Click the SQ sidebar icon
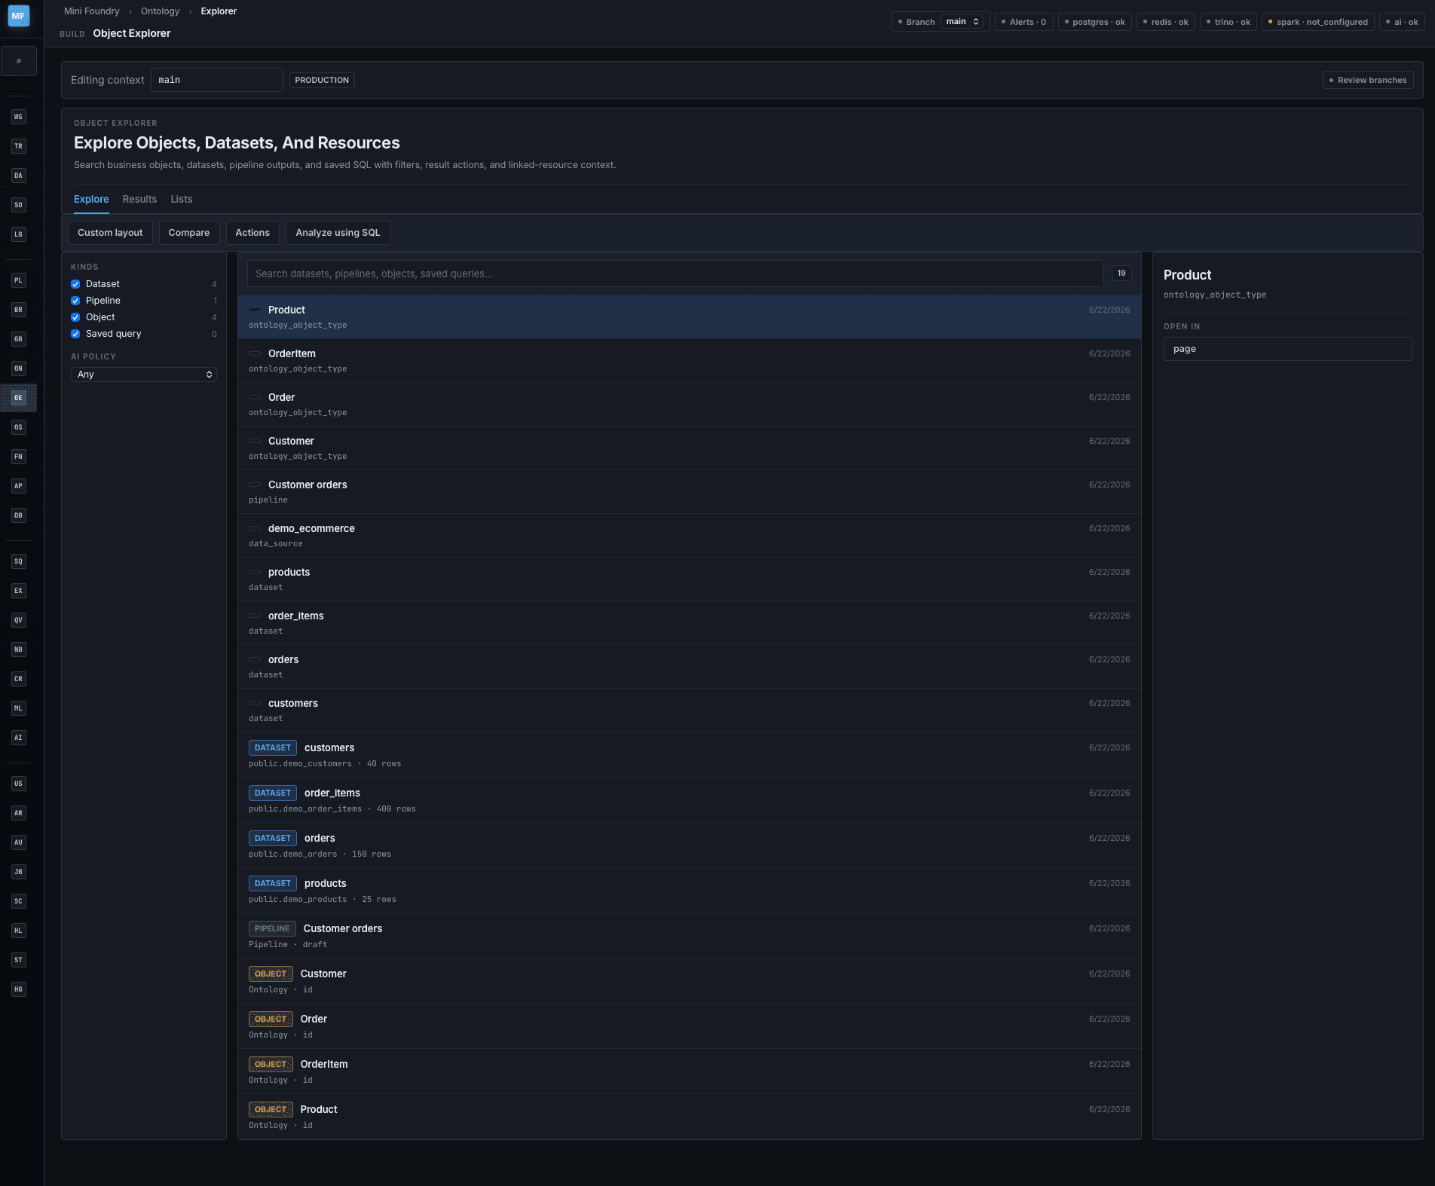The height and width of the screenshot is (1186, 1435). (x=19, y=561)
